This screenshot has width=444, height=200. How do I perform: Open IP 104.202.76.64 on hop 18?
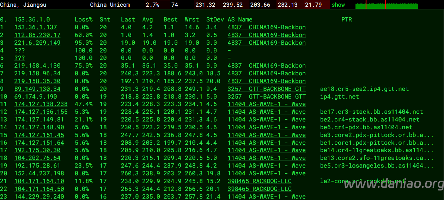[x=37, y=158]
